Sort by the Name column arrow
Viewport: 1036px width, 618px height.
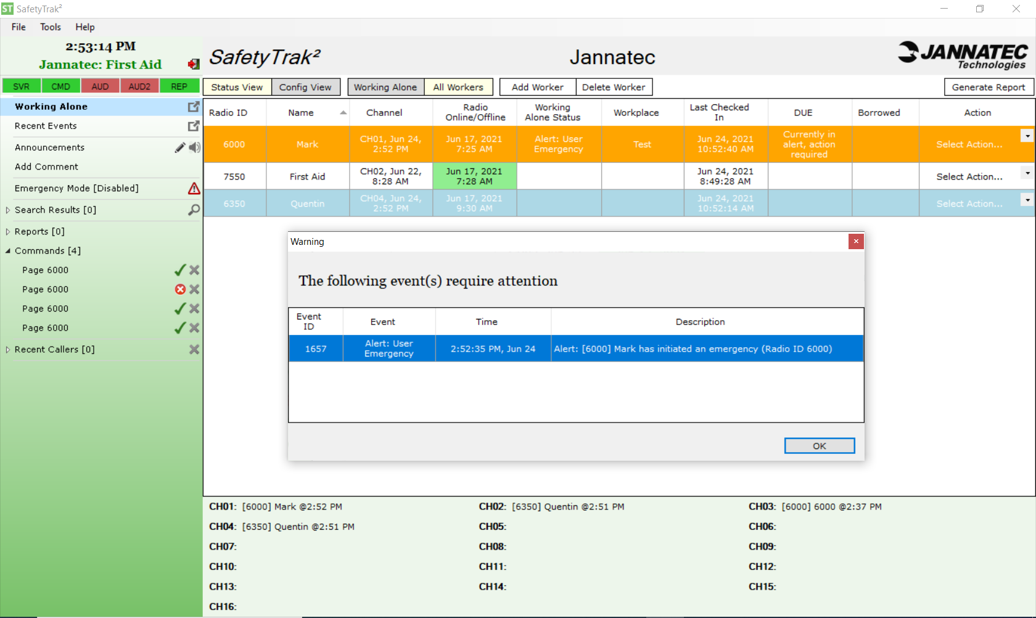(343, 112)
